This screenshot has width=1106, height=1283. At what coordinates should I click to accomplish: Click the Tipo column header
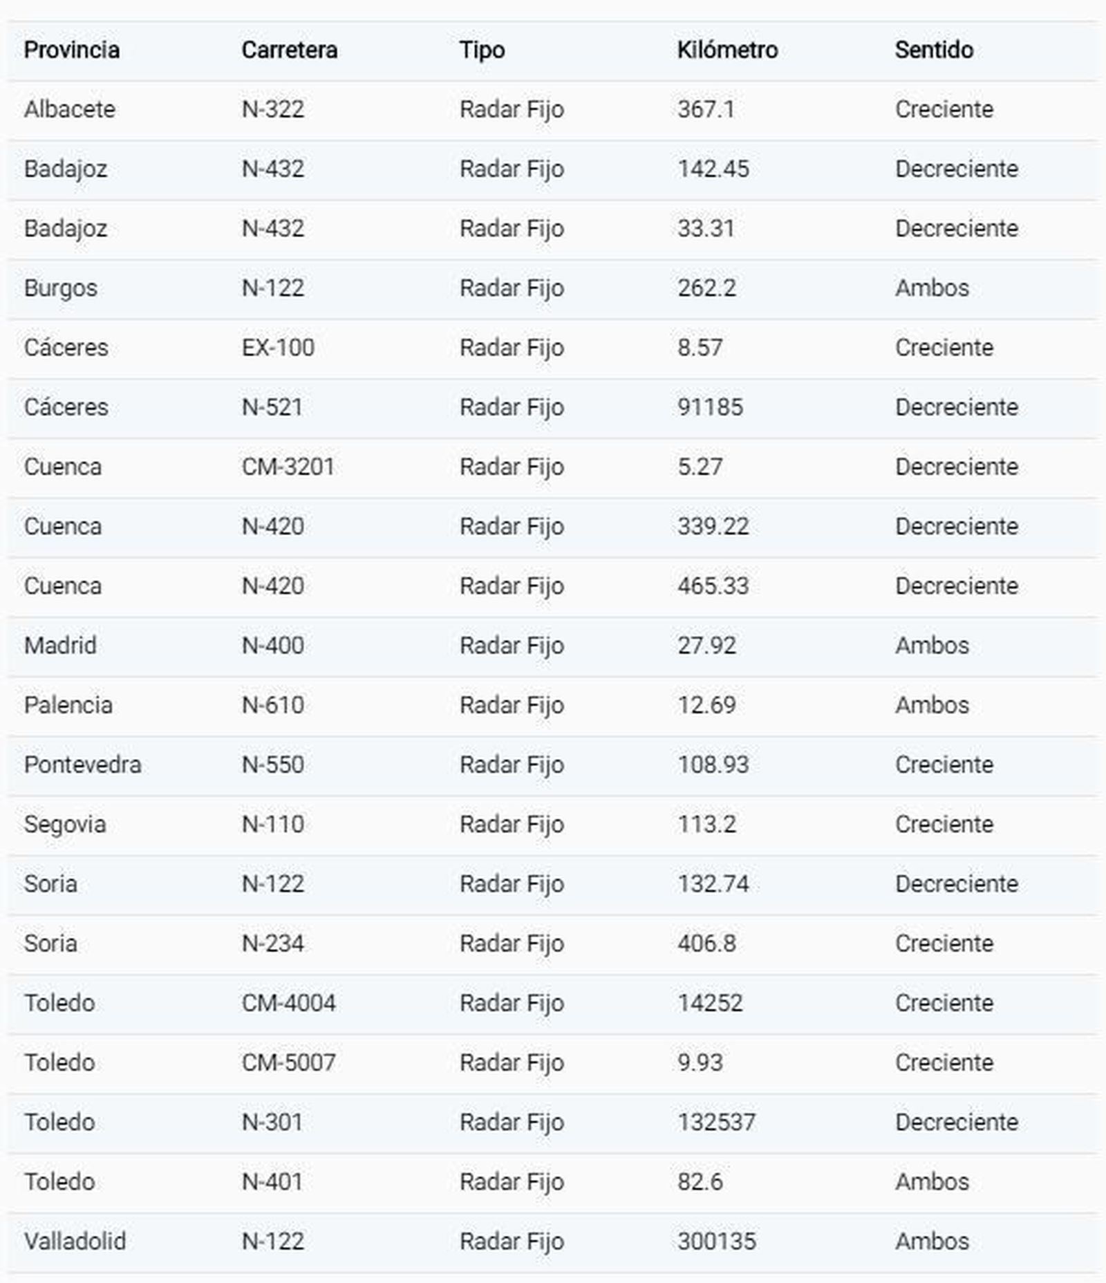point(482,50)
